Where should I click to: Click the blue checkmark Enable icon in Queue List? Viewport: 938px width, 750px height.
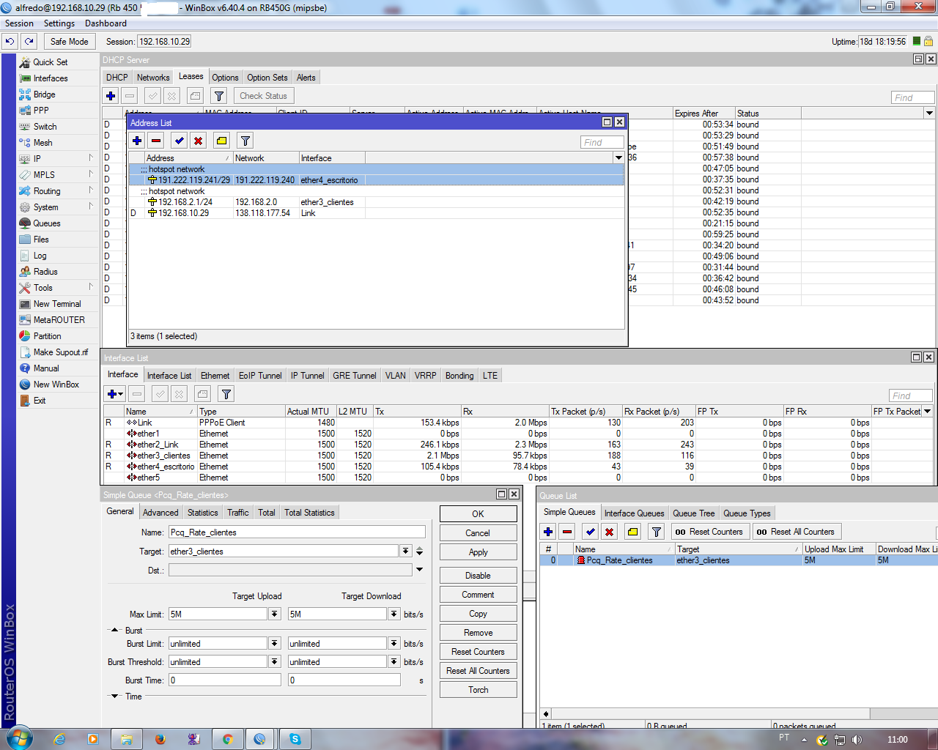tap(590, 532)
